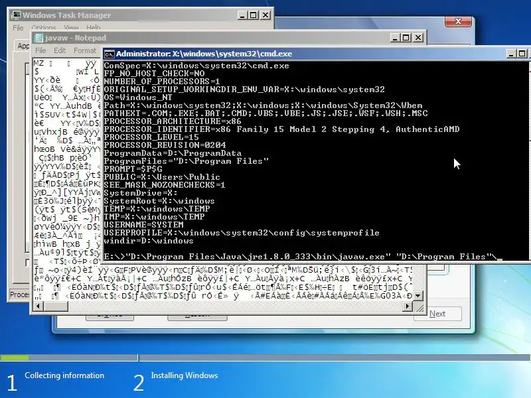The height and width of the screenshot is (398, 531).
Task: Click the Task Manager title bar icon
Action: (15, 15)
